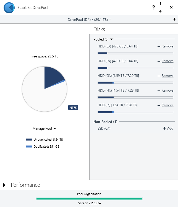Expand the Manage Pool menu

[x=44, y=128]
